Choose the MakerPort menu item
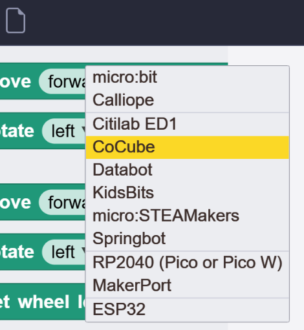 [187, 285]
